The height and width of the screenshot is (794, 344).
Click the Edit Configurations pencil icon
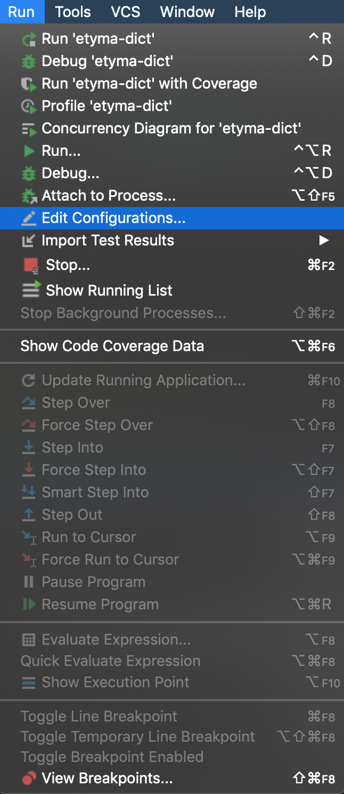click(x=30, y=218)
